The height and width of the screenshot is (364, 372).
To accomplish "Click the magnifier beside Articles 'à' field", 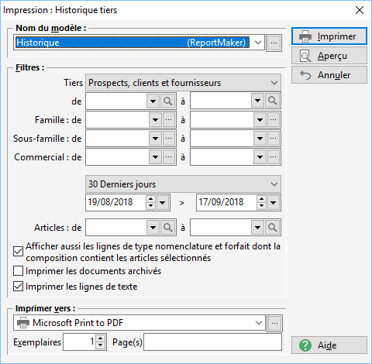I will (273, 228).
